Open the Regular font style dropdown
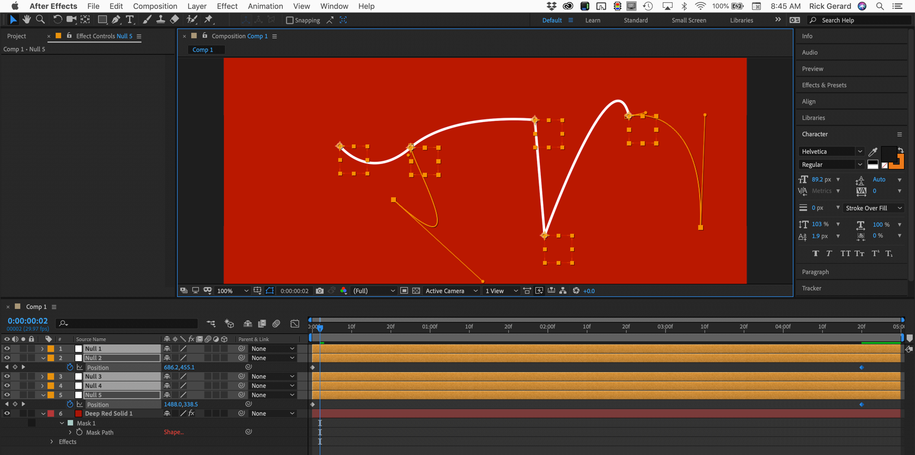This screenshot has width=915, height=455. [831, 165]
